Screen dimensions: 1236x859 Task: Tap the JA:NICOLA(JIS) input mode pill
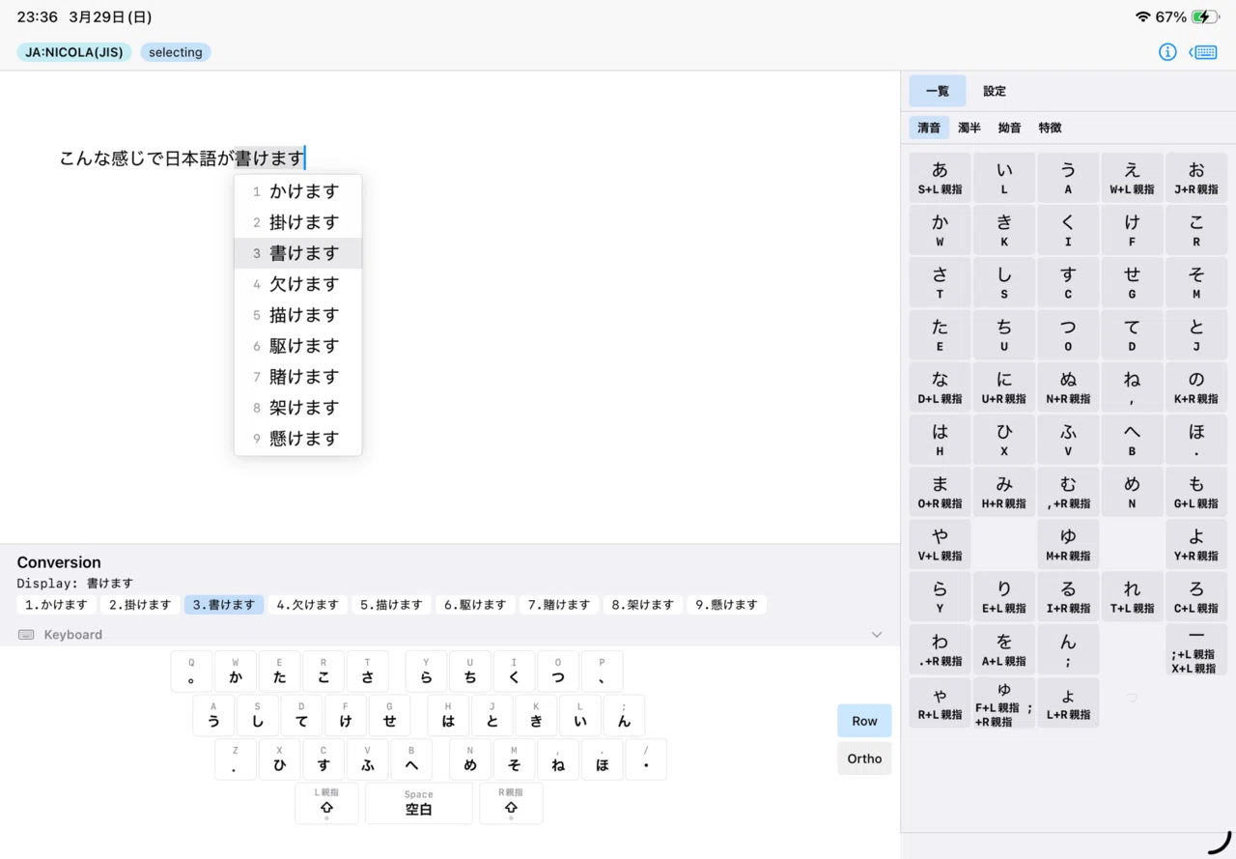[x=74, y=52]
